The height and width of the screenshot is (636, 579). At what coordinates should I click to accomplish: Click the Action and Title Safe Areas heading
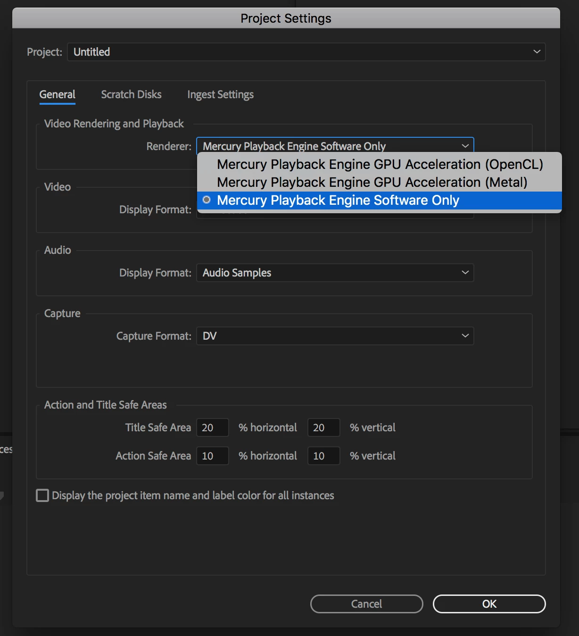click(x=105, y=405)
